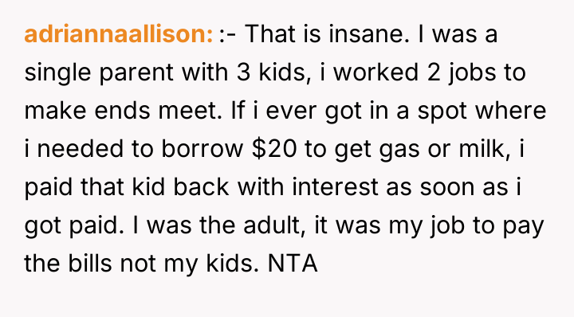574x317 pixels.
Task: Open the adriannaallison username link
Action: [x=118, y=34]
